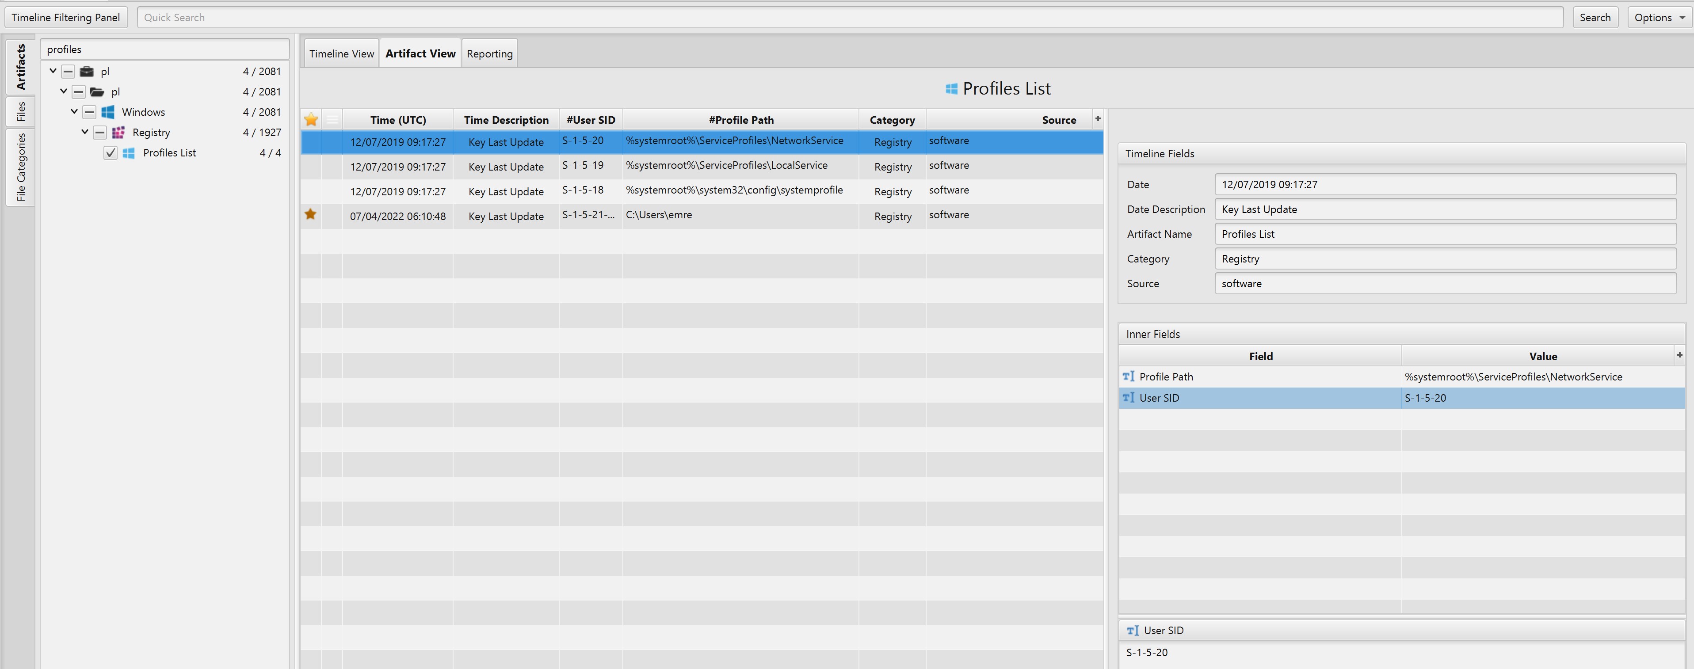Click the list icon column header
The image size is (1694, 669).
click(332, 120)
